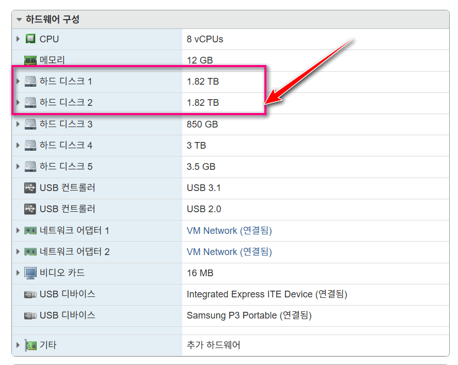Screen dimensions: 458x365
Task: Click the USB 3.1 controller icon
Action: pos(30,188)
